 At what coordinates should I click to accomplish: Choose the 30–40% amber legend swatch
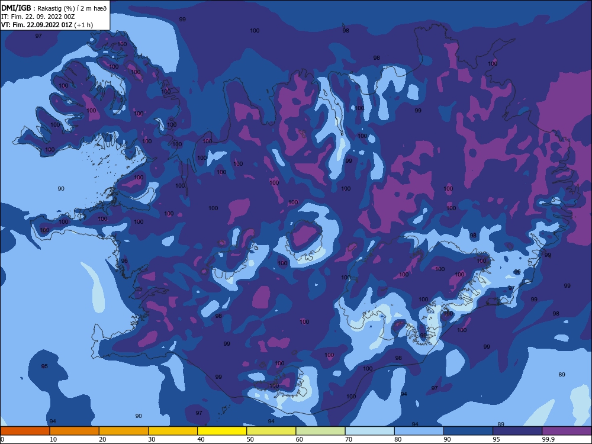(173, 431)
